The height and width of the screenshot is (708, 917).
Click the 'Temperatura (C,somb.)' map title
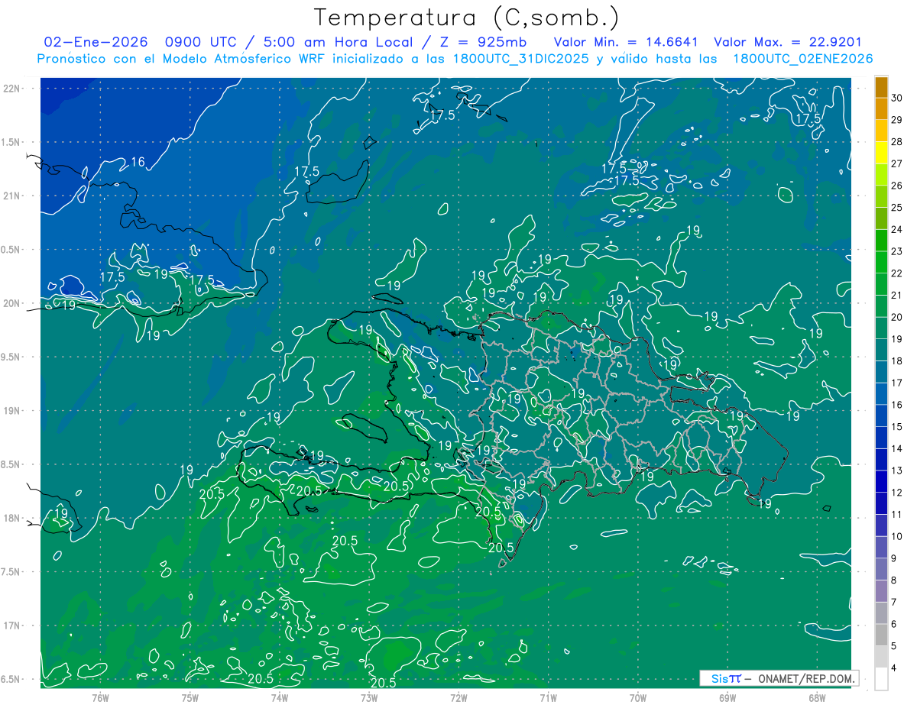(x=467, y=18)
